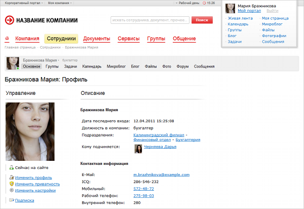
Task: Click Черняева Дарья's small avatar thumbnail
Action: 138,149
